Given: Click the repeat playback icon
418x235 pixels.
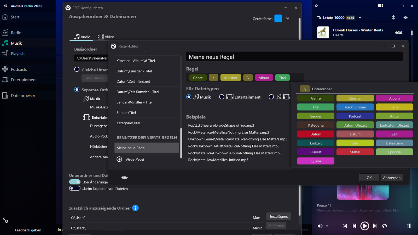Looking at the screenshot, I should click(384, 226).
